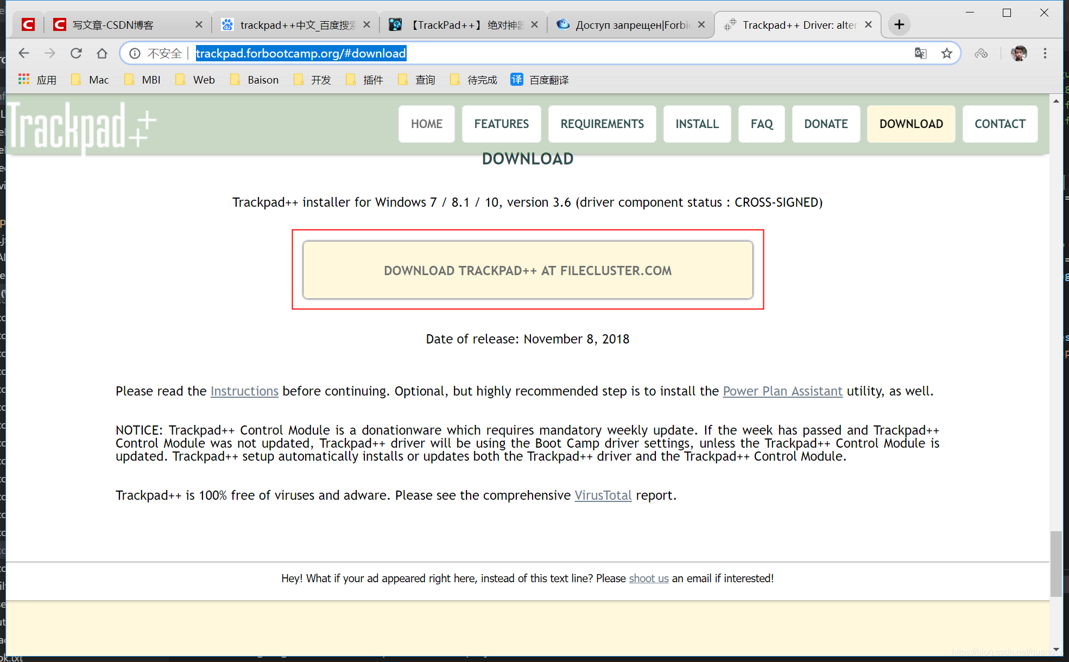Expand the Web bookmarks folder
1069x662 pixels.
point(195,80)
